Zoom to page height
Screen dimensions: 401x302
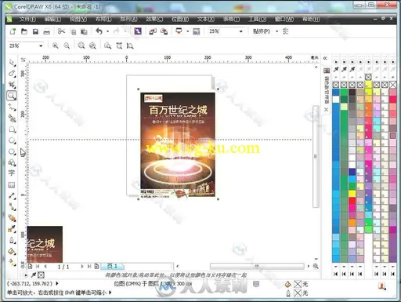(x=130, y=45)
